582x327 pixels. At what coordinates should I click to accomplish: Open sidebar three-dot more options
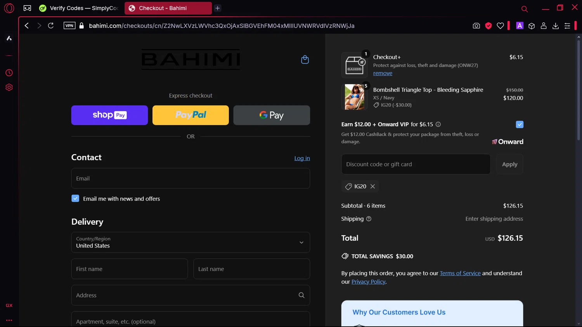tap(9, 320)
